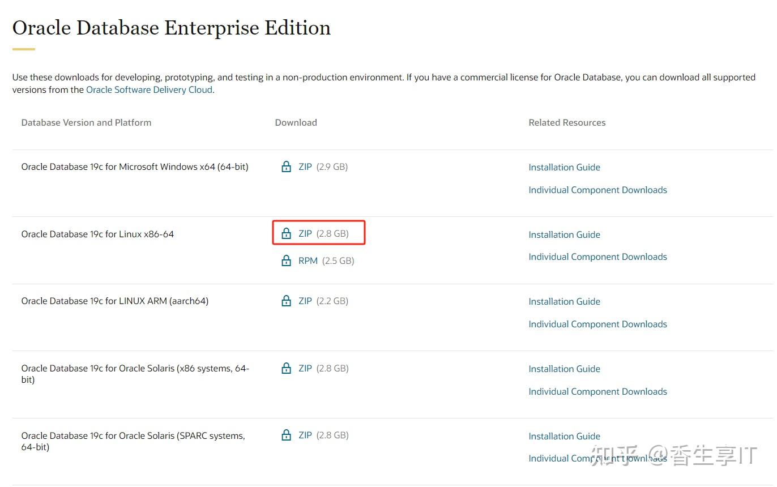Open Installation Guide for Windows x64
The height and width of the screenshot is (487, 777).
564,167
